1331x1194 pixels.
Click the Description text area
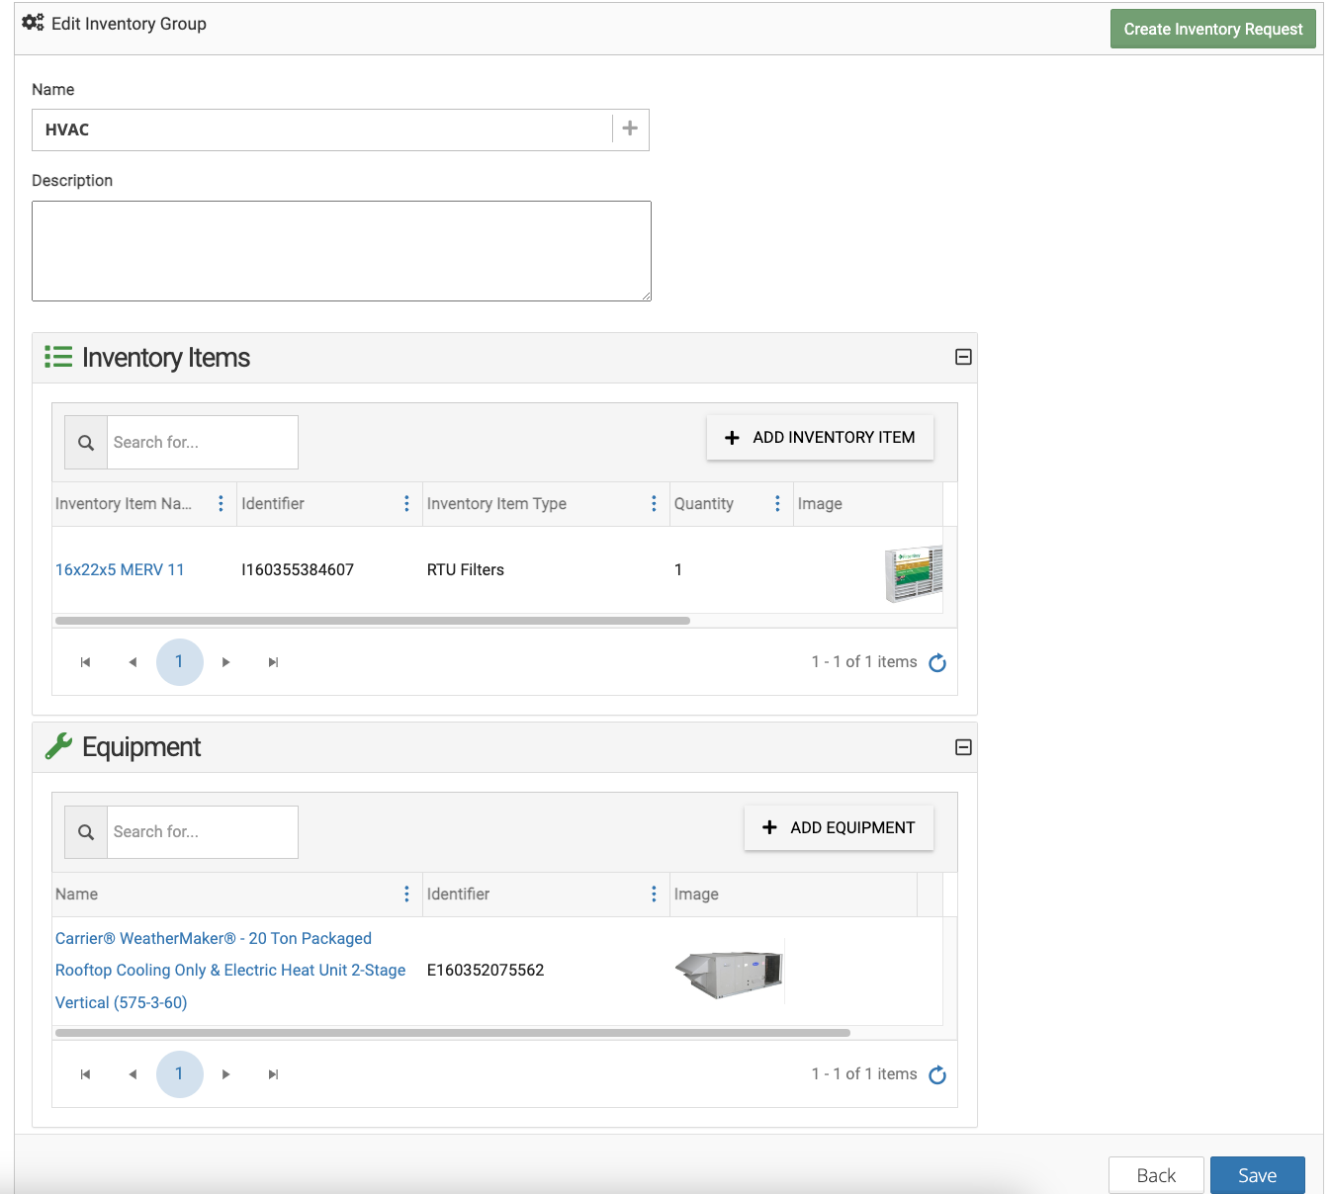tap(341, 251)
